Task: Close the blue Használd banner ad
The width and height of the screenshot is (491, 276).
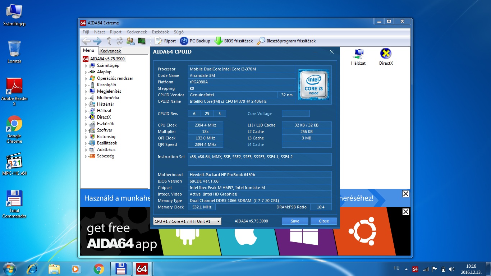Action: pos(405,194)
